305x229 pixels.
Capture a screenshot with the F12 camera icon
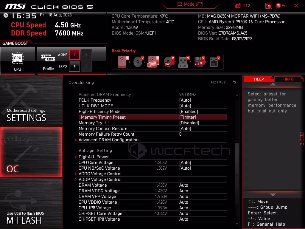tap(237, 6)
